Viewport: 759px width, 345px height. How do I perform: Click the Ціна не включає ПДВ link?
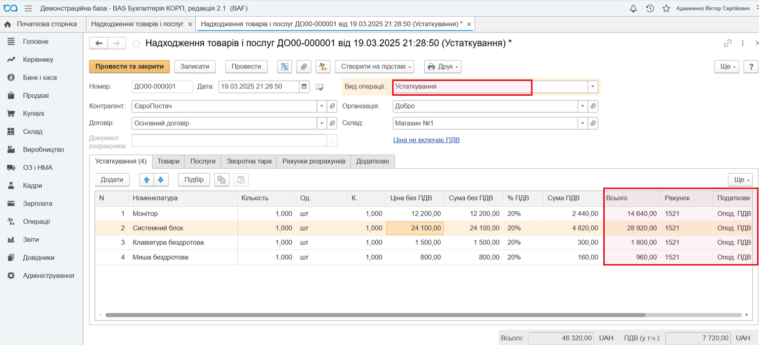pyautogui.click(x=426, y=140)
